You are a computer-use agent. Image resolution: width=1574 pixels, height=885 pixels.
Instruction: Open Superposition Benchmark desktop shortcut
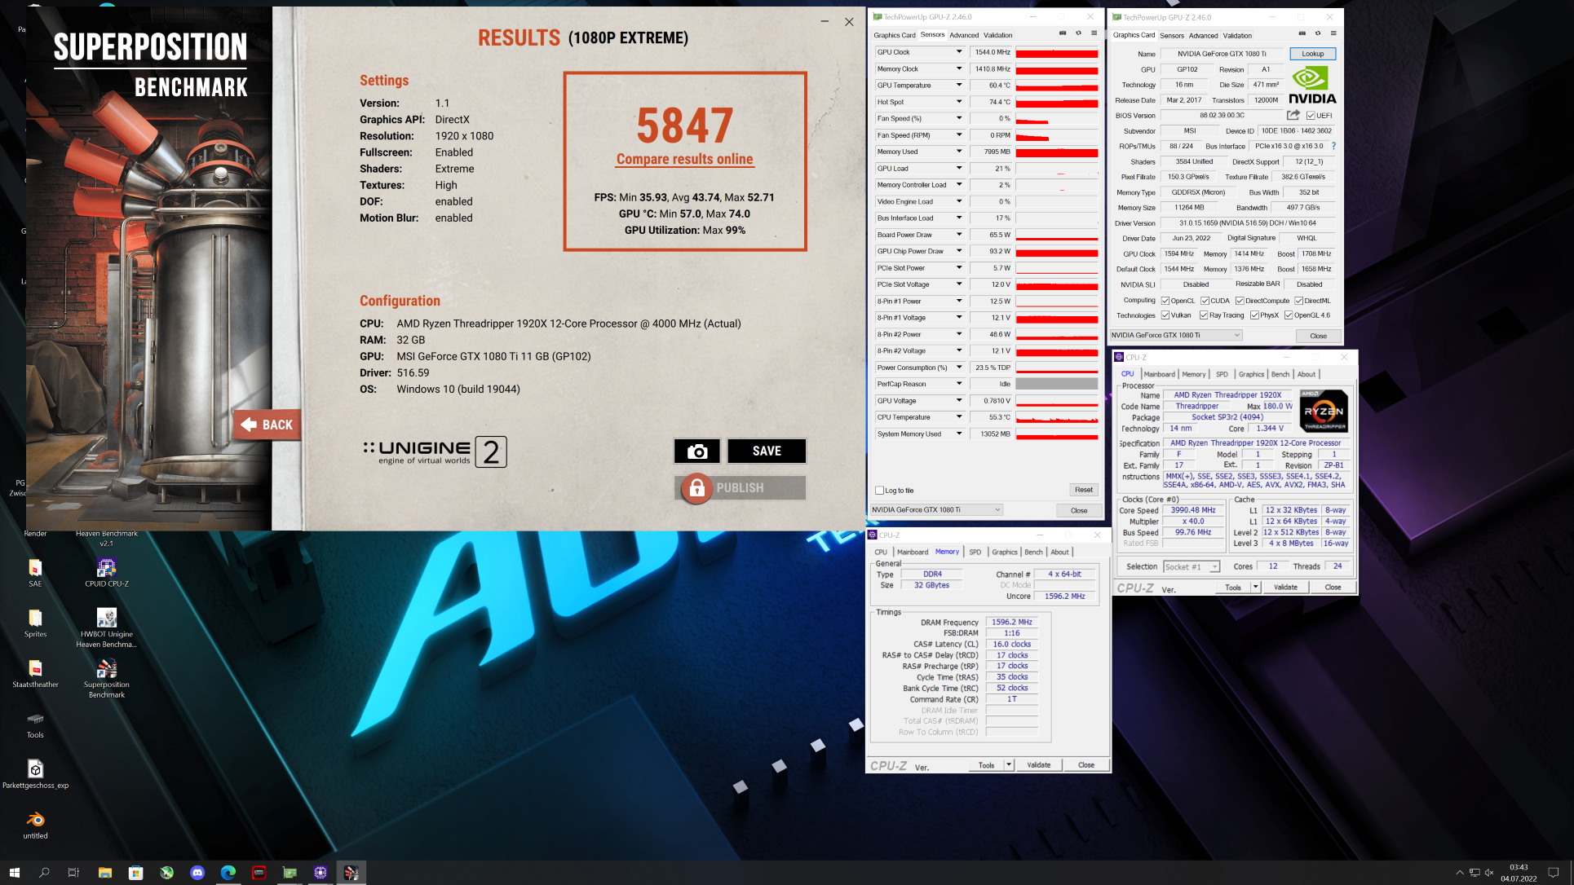tap(107, 678)
